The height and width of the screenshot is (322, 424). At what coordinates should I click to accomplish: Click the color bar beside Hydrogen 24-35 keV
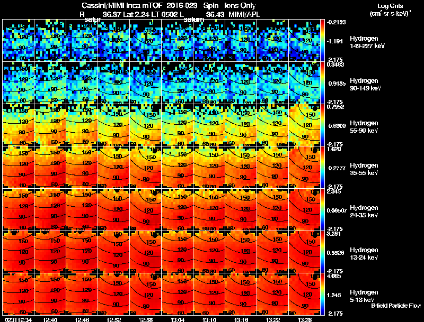tap(322, 210)
